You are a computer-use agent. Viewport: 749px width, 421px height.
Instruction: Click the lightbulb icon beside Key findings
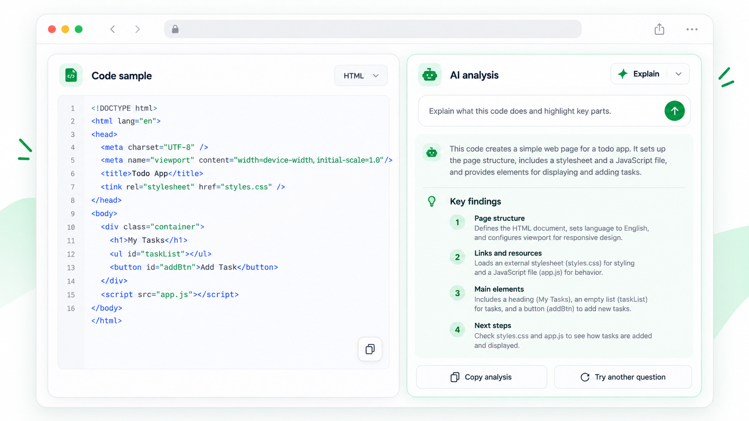click(x=432, y=201)
